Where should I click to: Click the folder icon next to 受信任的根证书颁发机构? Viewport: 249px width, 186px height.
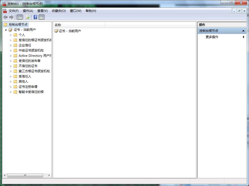[x=15, y=40]
